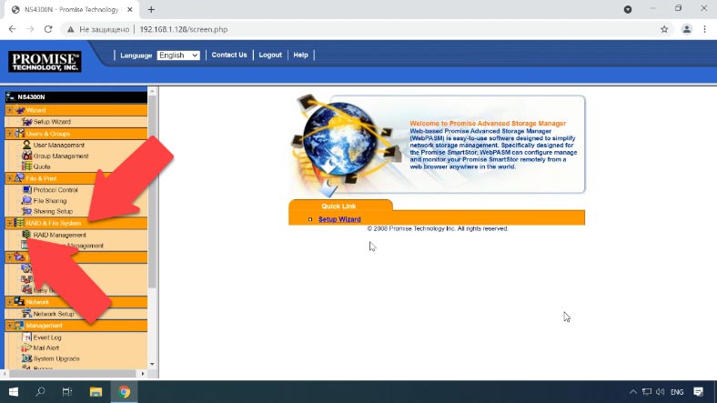
Task: Click the Quota icon
Action: tap(26, 166)
